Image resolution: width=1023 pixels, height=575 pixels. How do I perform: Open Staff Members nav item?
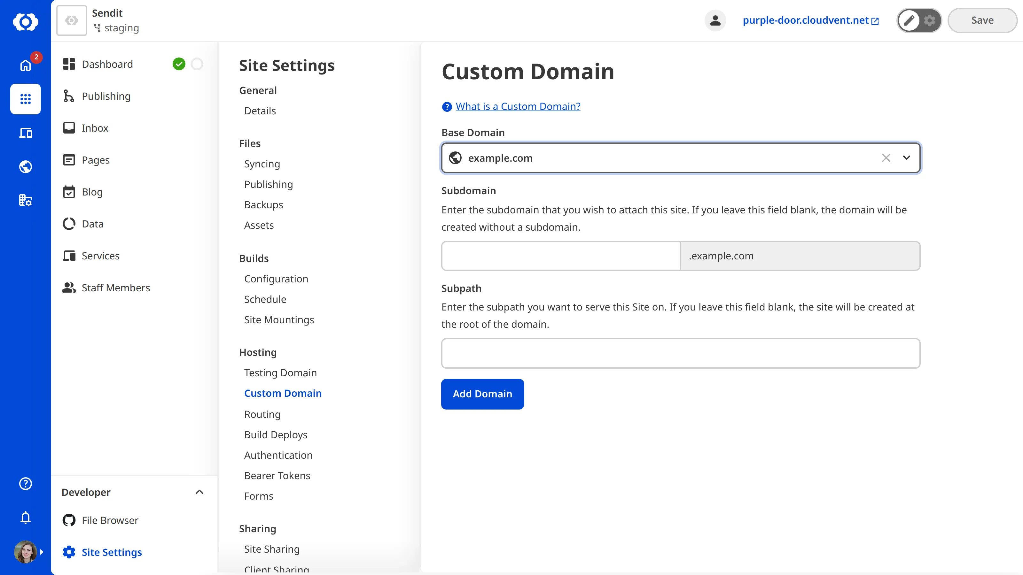tap(115, 288)
